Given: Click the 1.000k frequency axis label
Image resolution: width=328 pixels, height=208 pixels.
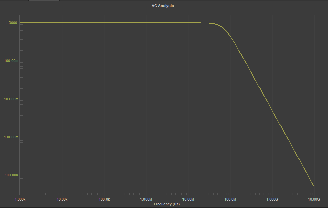Looking at the screenshot, I should point(20,199).
